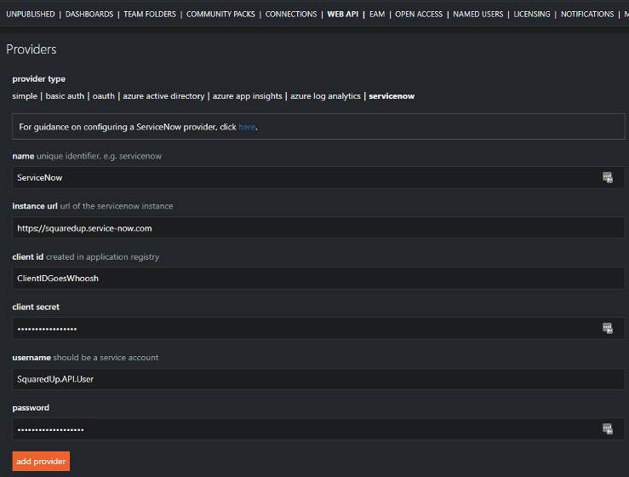The image size is (629, 477).
Task: Select the oauth provider type
Action: click(x=104, y=96)
